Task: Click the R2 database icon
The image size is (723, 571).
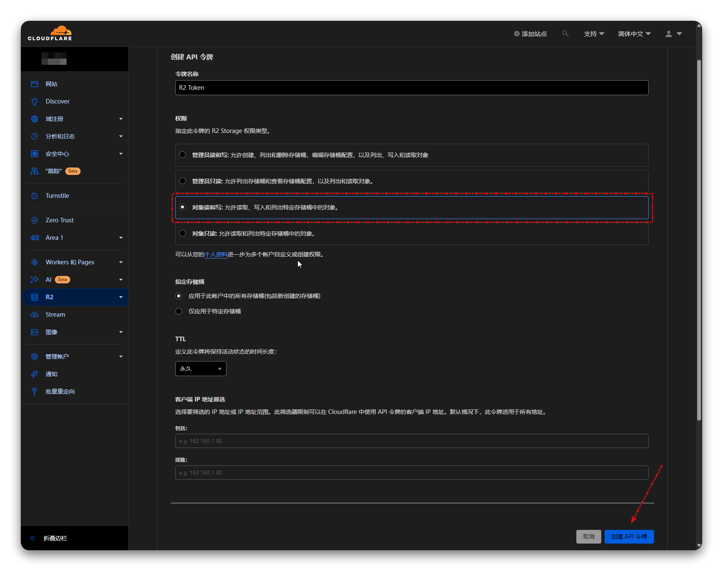Action: [34, 297]
